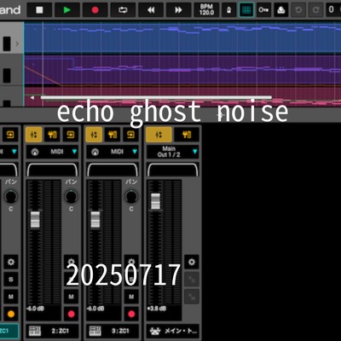The image size is (341, 341).
Task: Open effects plug icon on channel 3:ZC1
Action: [113, 135]
